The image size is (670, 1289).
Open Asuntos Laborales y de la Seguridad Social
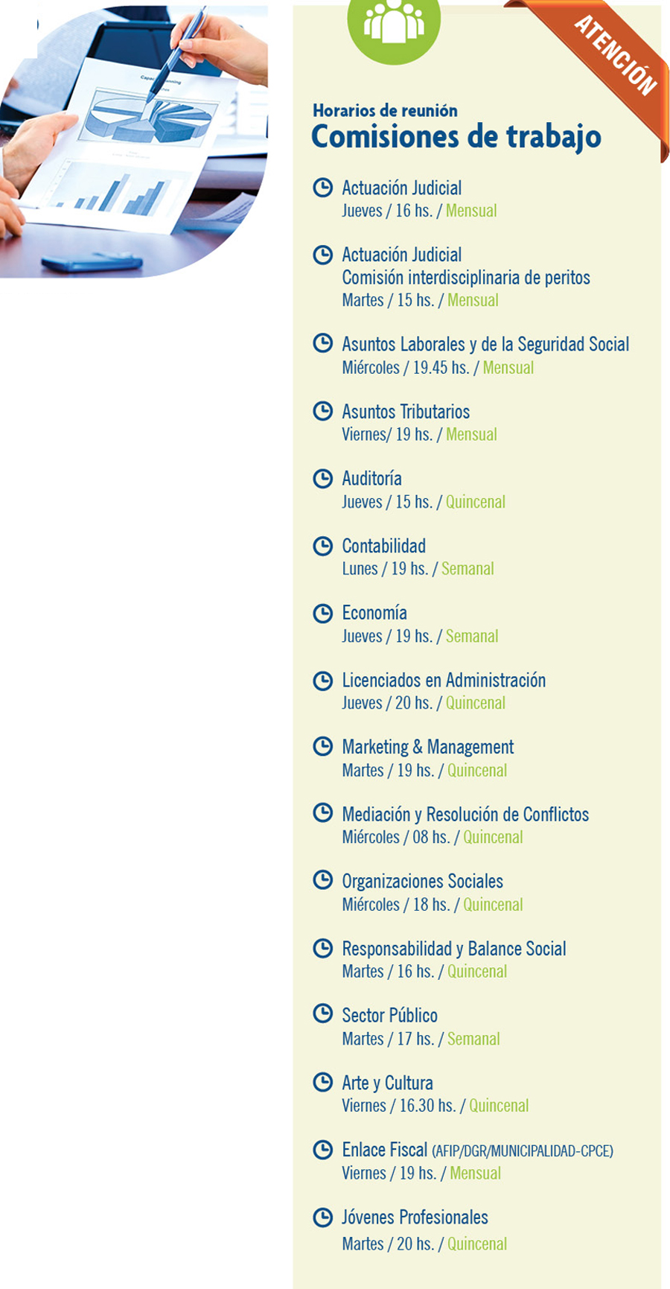point(485,344)
